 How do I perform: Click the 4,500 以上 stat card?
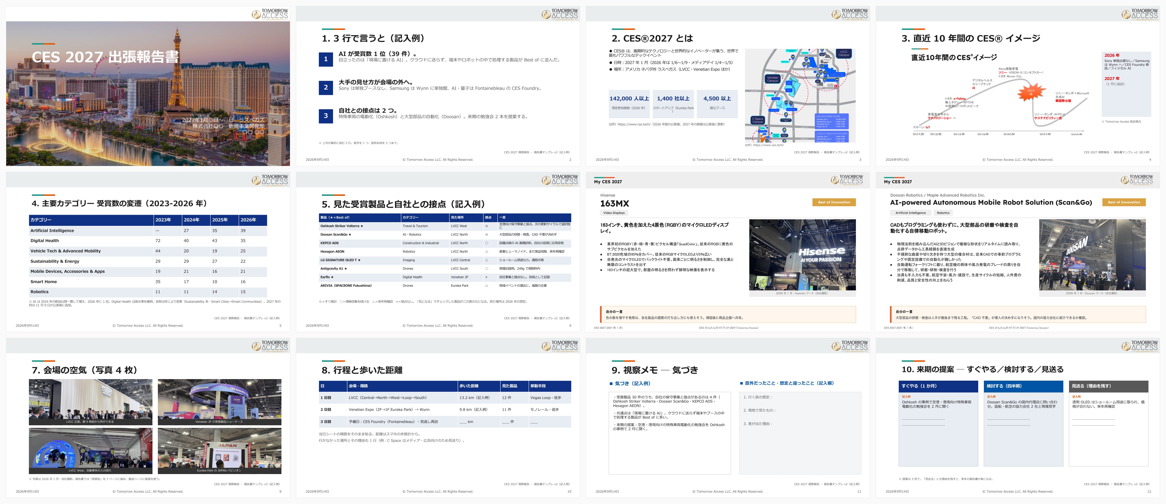pos(717,104)
